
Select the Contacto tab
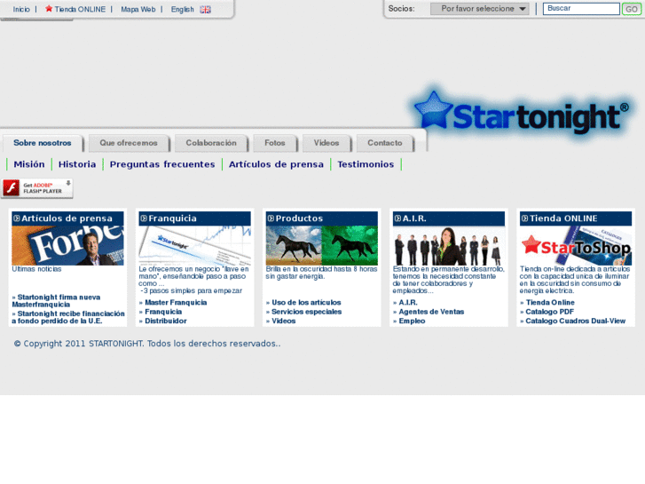pyautogui.click(x=385, y=143)
